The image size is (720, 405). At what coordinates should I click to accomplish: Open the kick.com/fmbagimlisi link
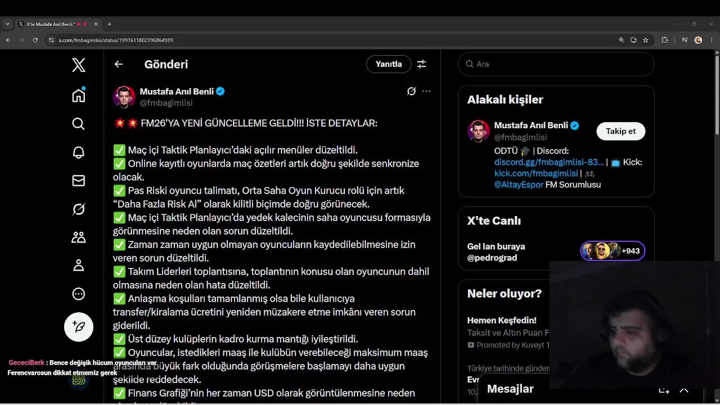pos(536,173)
